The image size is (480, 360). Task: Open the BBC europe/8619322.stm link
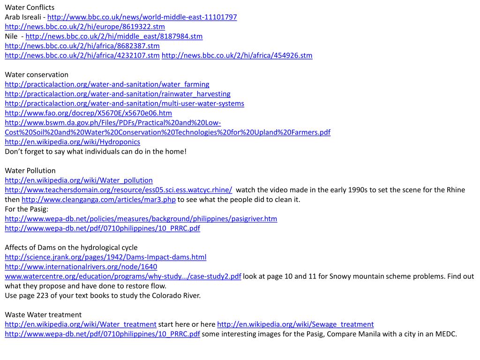coord(85,27)
